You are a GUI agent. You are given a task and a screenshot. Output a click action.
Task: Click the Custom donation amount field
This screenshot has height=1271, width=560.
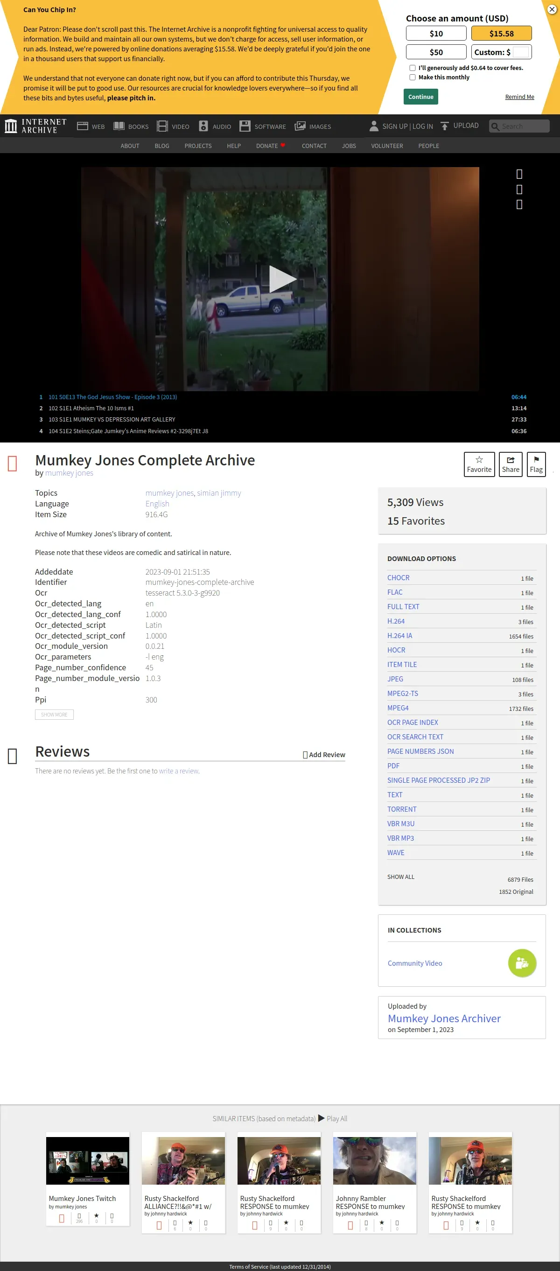pos(520,52)
